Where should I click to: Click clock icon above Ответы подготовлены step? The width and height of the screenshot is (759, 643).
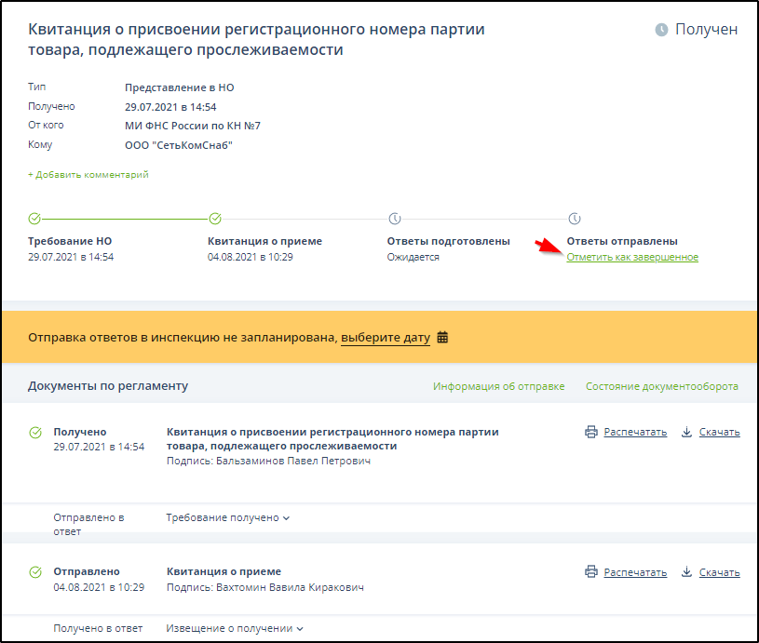coord(395,219)
